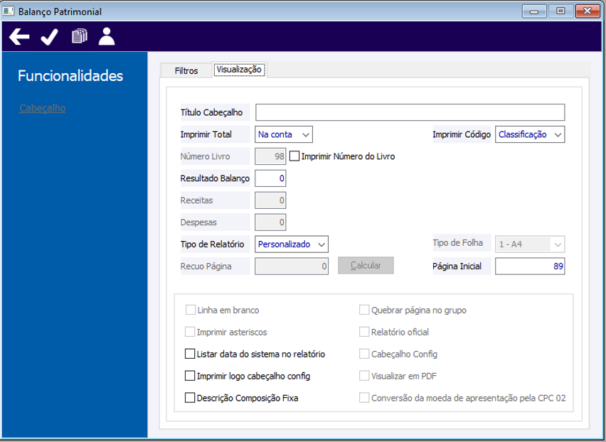Expand the Tipo de Relatório dropdown

coord(292,244)
